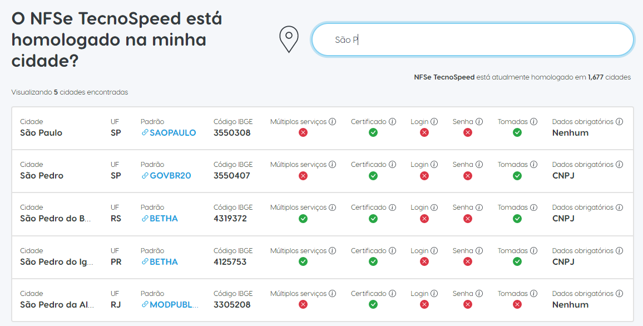Open the MODPUBL... padrão link
643x326 pixels.
(170, 305)
